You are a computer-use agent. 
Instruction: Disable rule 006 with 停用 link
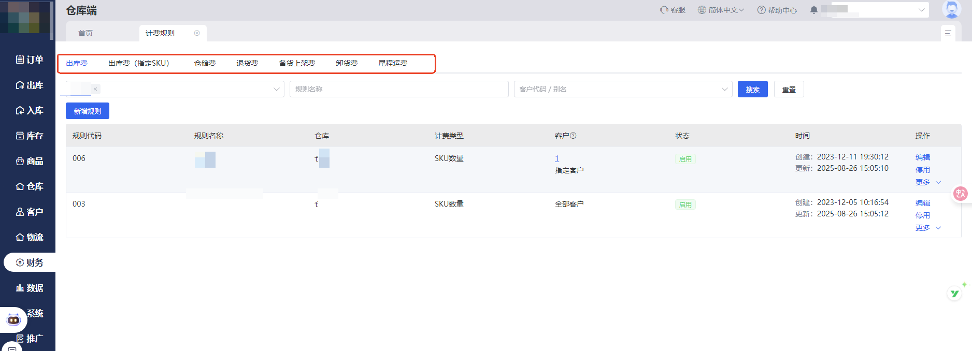[922, 170]
